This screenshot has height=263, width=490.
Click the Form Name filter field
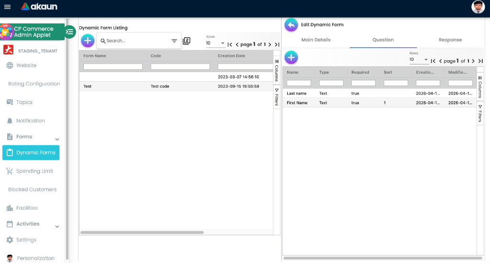(x=113, y=67)
